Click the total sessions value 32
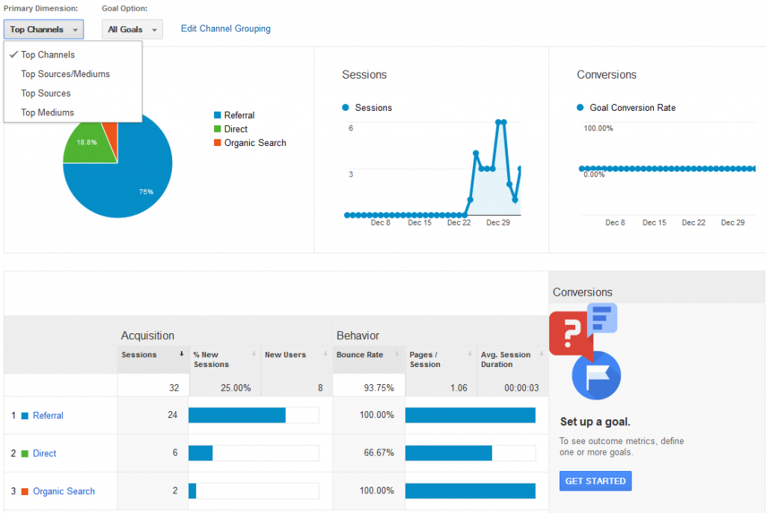 pyautogui.click(x=174, y=388)
